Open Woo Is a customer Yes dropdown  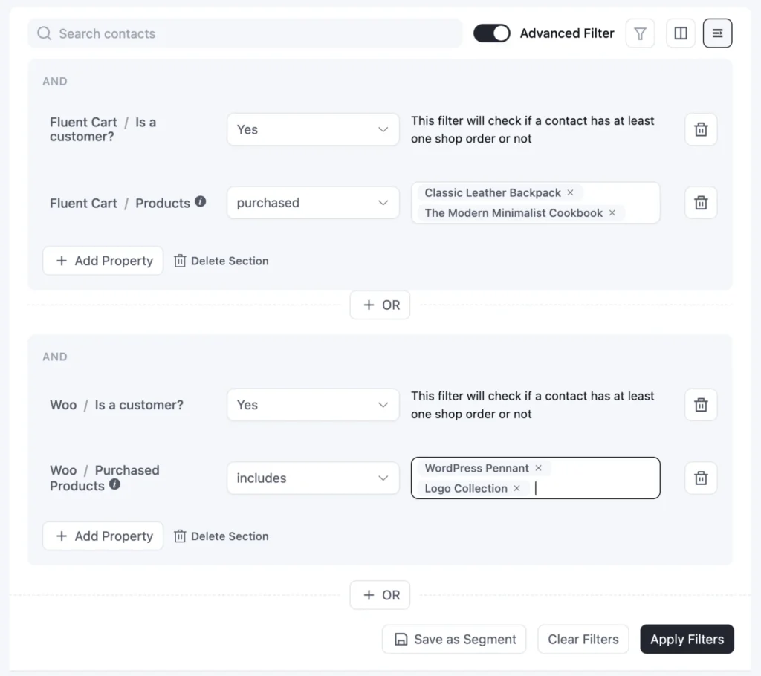pyautogui.click(x=313, y=405)
